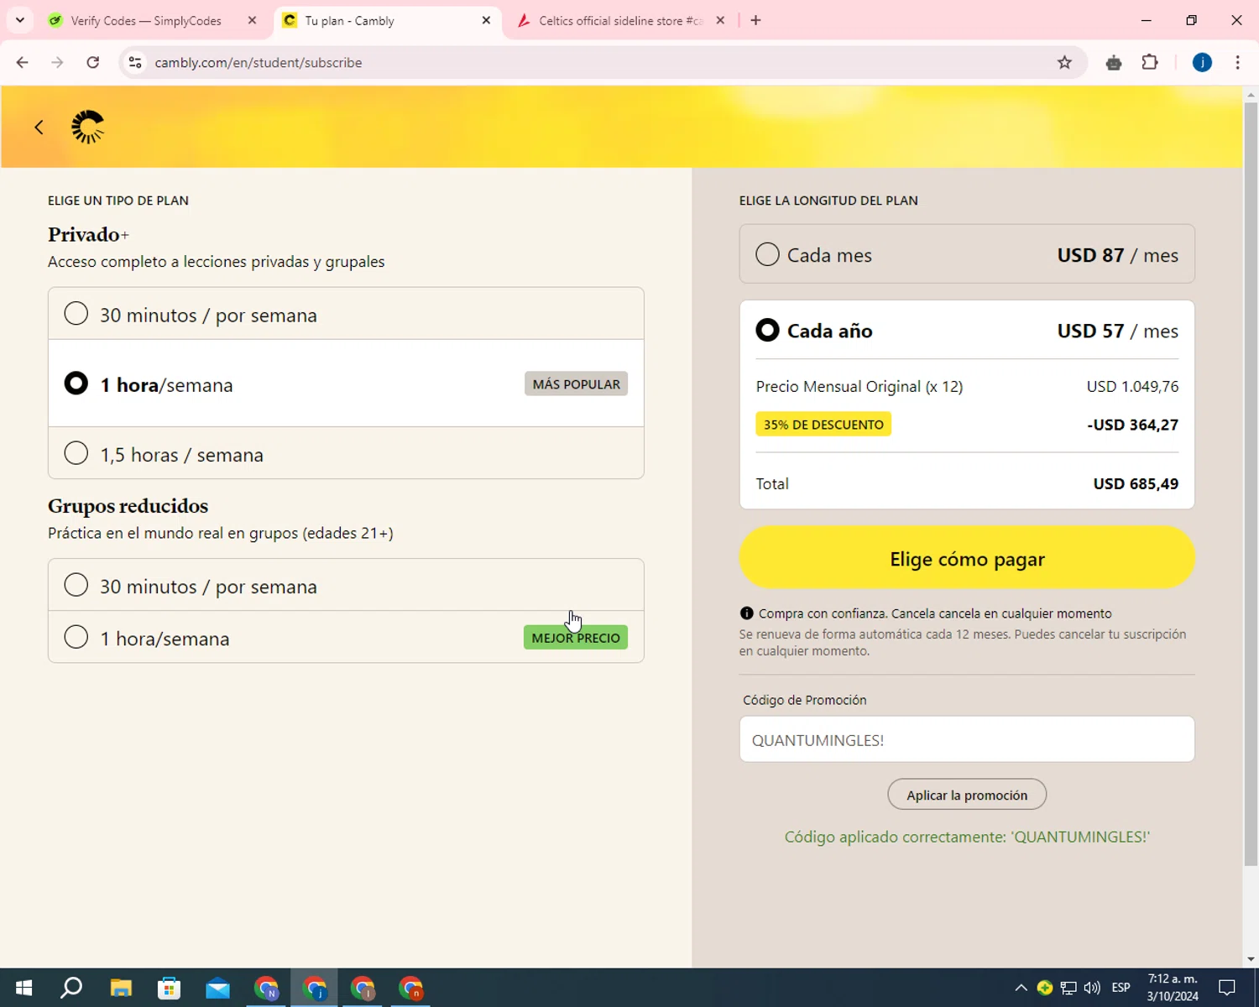Click the browser forward navigation arrow

tap(57, 62)
